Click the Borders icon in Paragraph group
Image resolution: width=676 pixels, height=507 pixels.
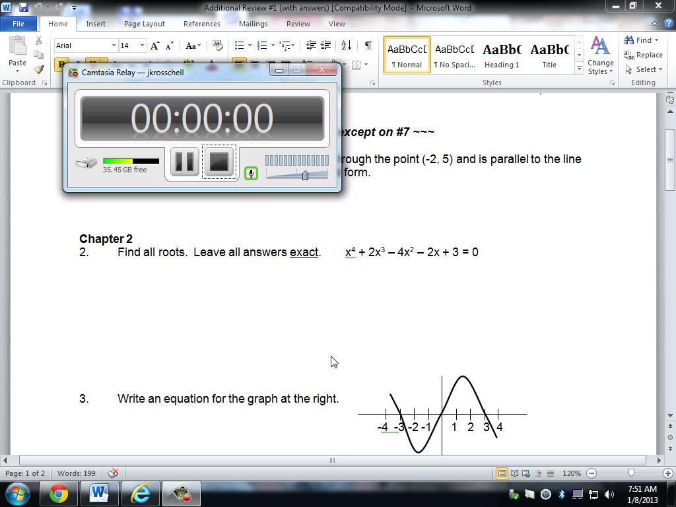(x=356, y=65)
